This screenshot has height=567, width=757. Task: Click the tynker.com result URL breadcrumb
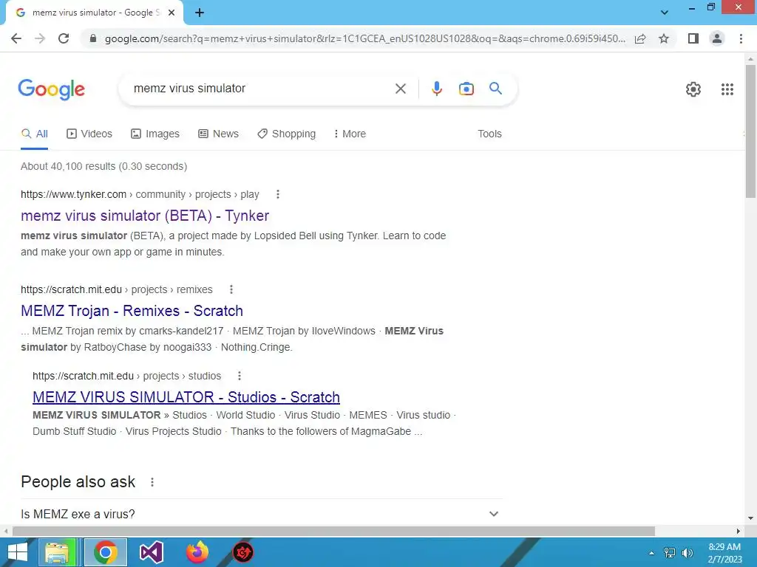pyautogui.click(x=140, y=194)
